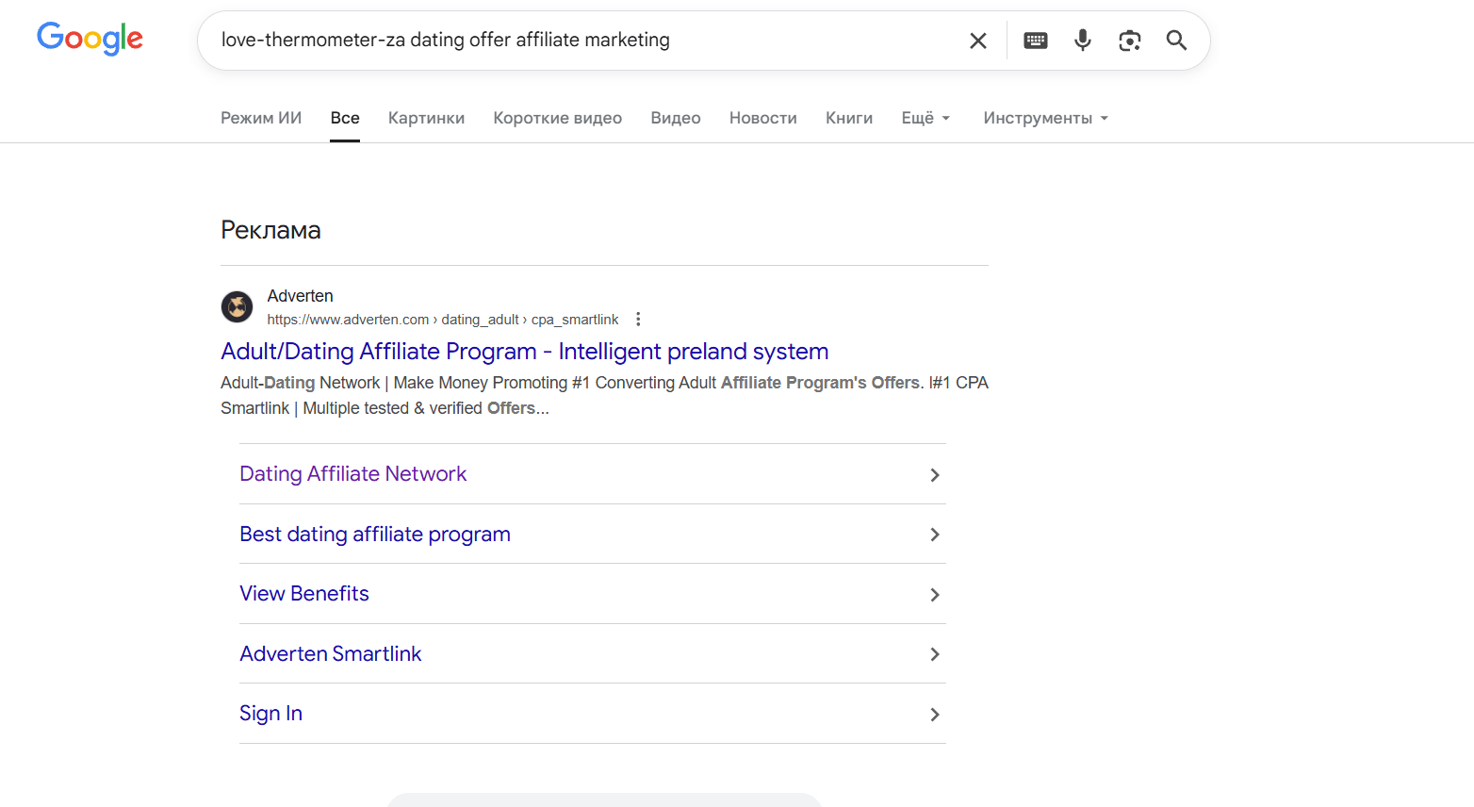Open the Новости tab

tap(763, 118)
